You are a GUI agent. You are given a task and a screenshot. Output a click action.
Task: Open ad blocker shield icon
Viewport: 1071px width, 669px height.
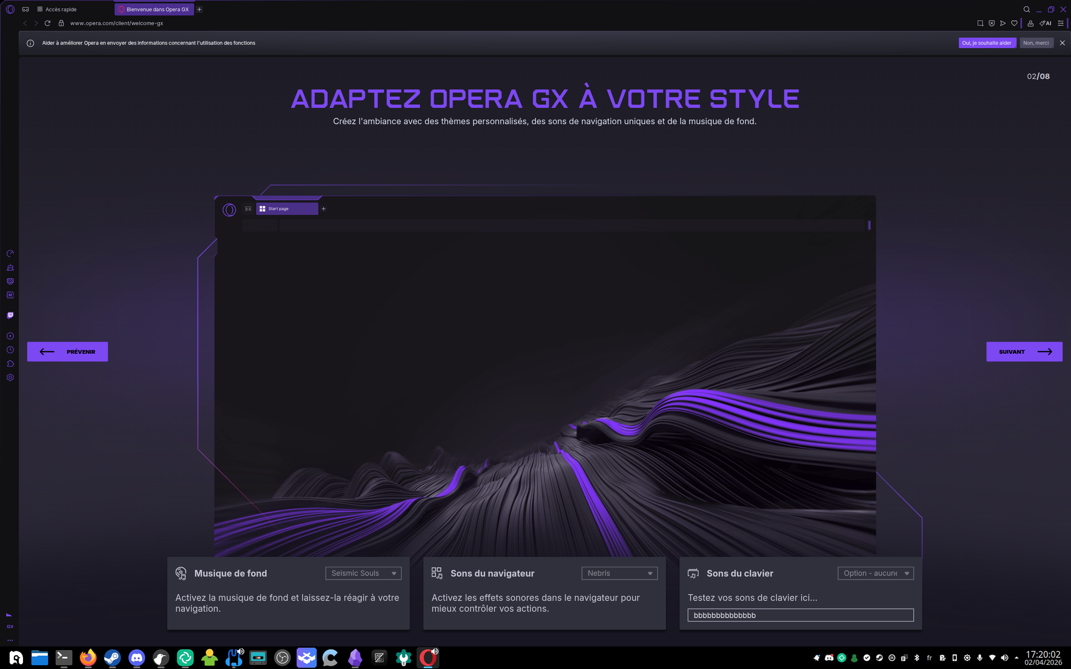click(992, 24)
